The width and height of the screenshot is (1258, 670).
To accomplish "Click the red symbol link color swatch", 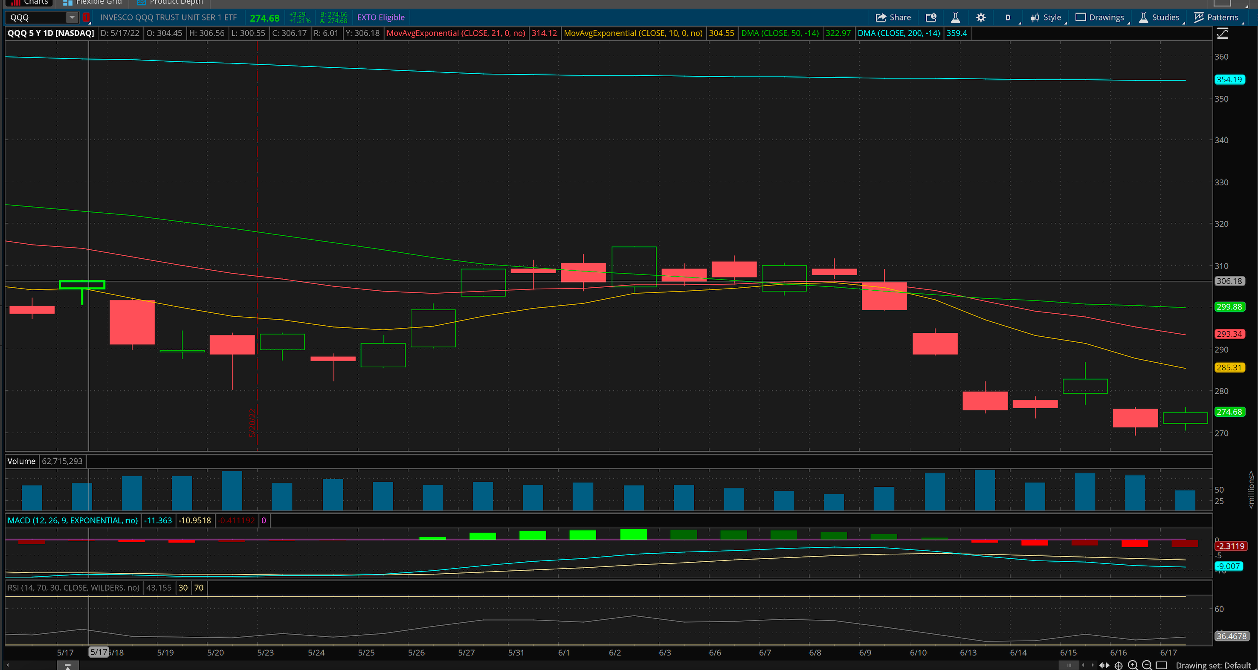I will [87, 17].
